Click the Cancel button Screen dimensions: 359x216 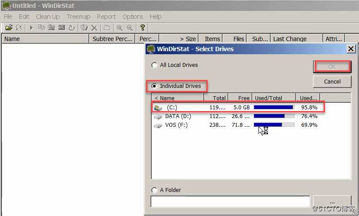332,81
